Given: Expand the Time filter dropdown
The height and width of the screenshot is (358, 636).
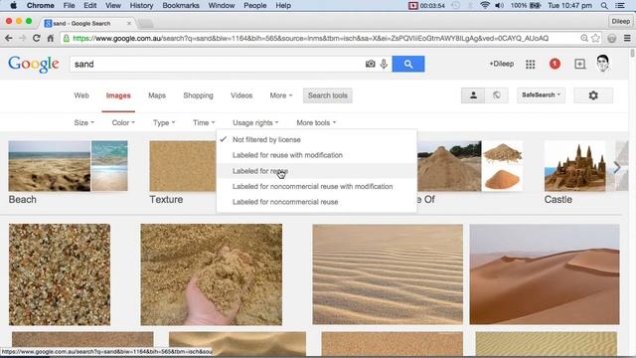Looking at the screenshot, I should pyautogui.click(x=204, y=122).
